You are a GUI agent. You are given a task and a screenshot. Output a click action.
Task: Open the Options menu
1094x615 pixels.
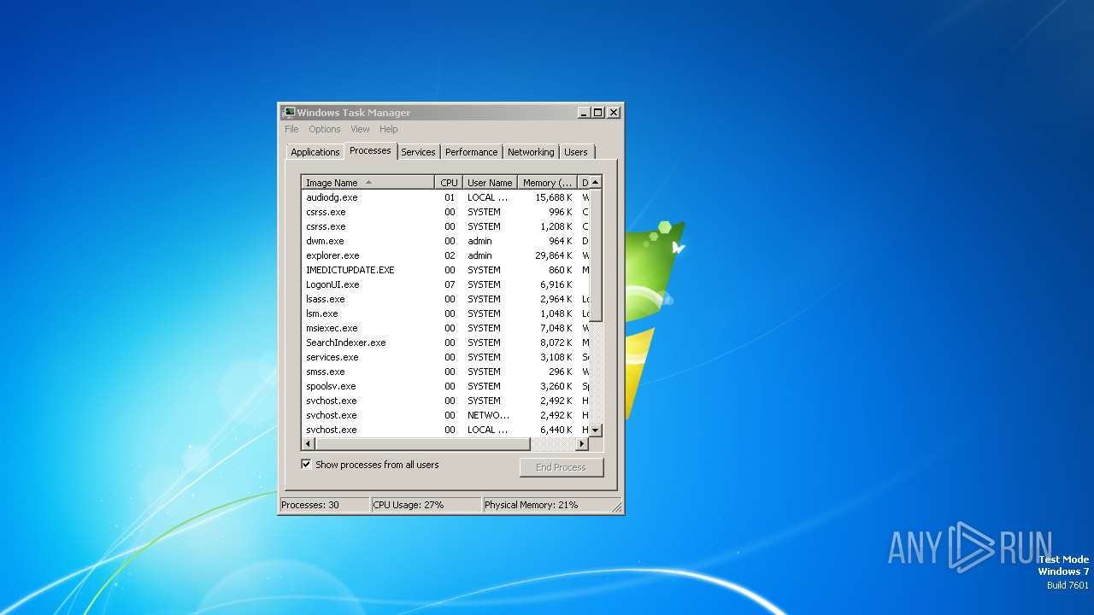tap(325, 129)
